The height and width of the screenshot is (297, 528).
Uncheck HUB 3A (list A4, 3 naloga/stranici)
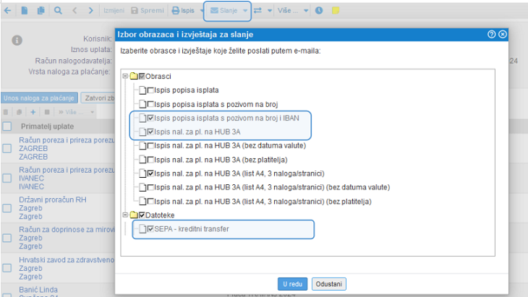tap(150, 173)
